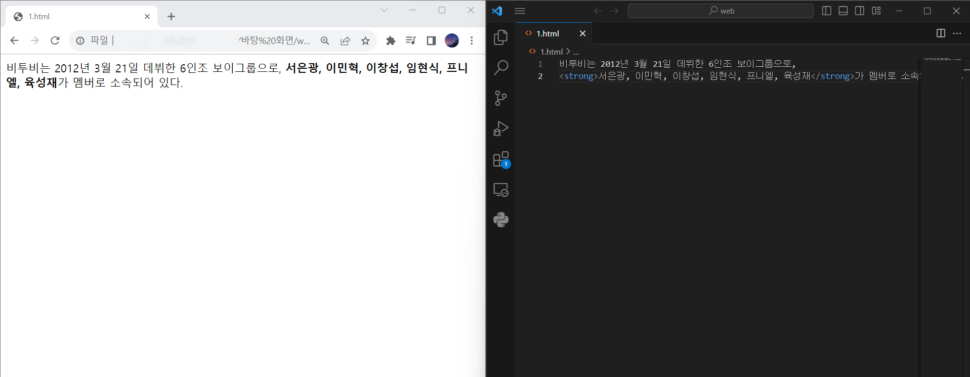
Task: Open Chrome tab search dropdown
Action: 384,10
